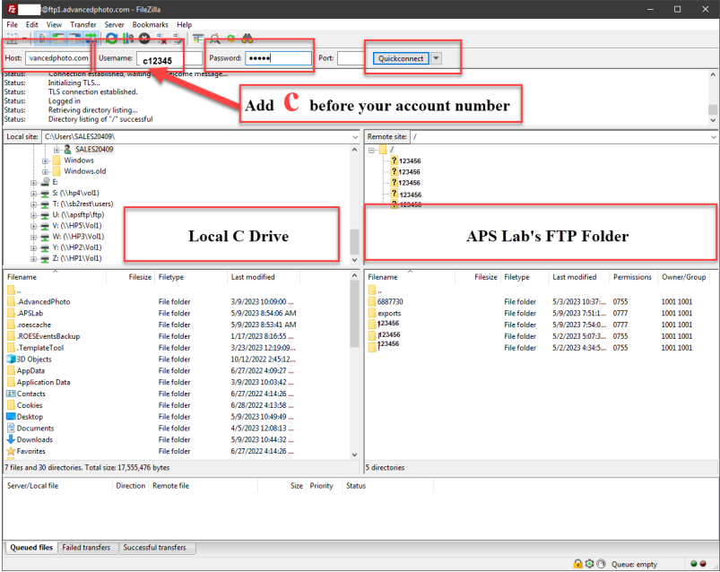This screenshot has height=572, width=720.
Task: Select the 3D Objects folder
Action: click(34, 359)
